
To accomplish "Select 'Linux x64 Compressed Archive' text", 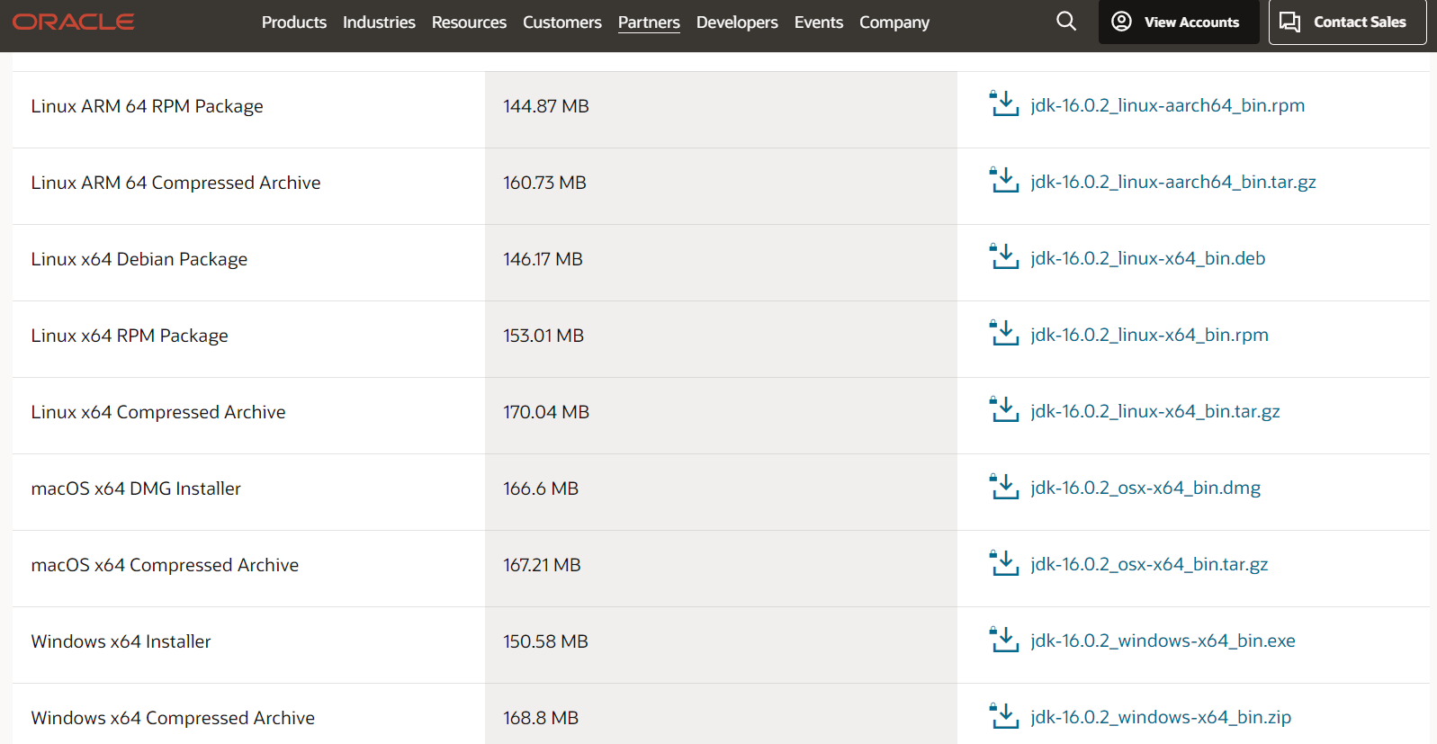I will pyautogui.click(x=158, y=412).
